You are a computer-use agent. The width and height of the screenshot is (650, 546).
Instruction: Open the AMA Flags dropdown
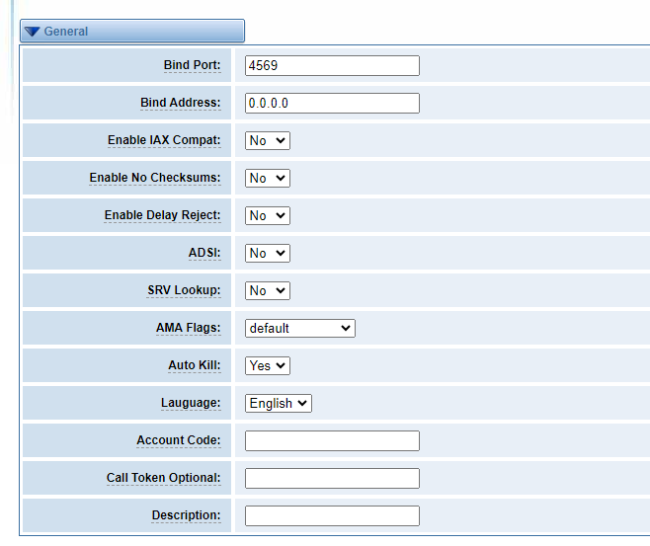pos(300,328)
